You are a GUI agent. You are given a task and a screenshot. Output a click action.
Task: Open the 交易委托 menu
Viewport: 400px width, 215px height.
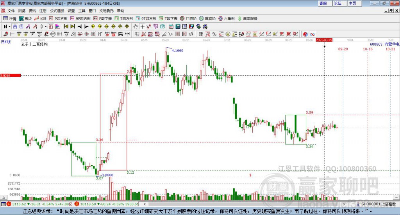[x=106, y=11]
